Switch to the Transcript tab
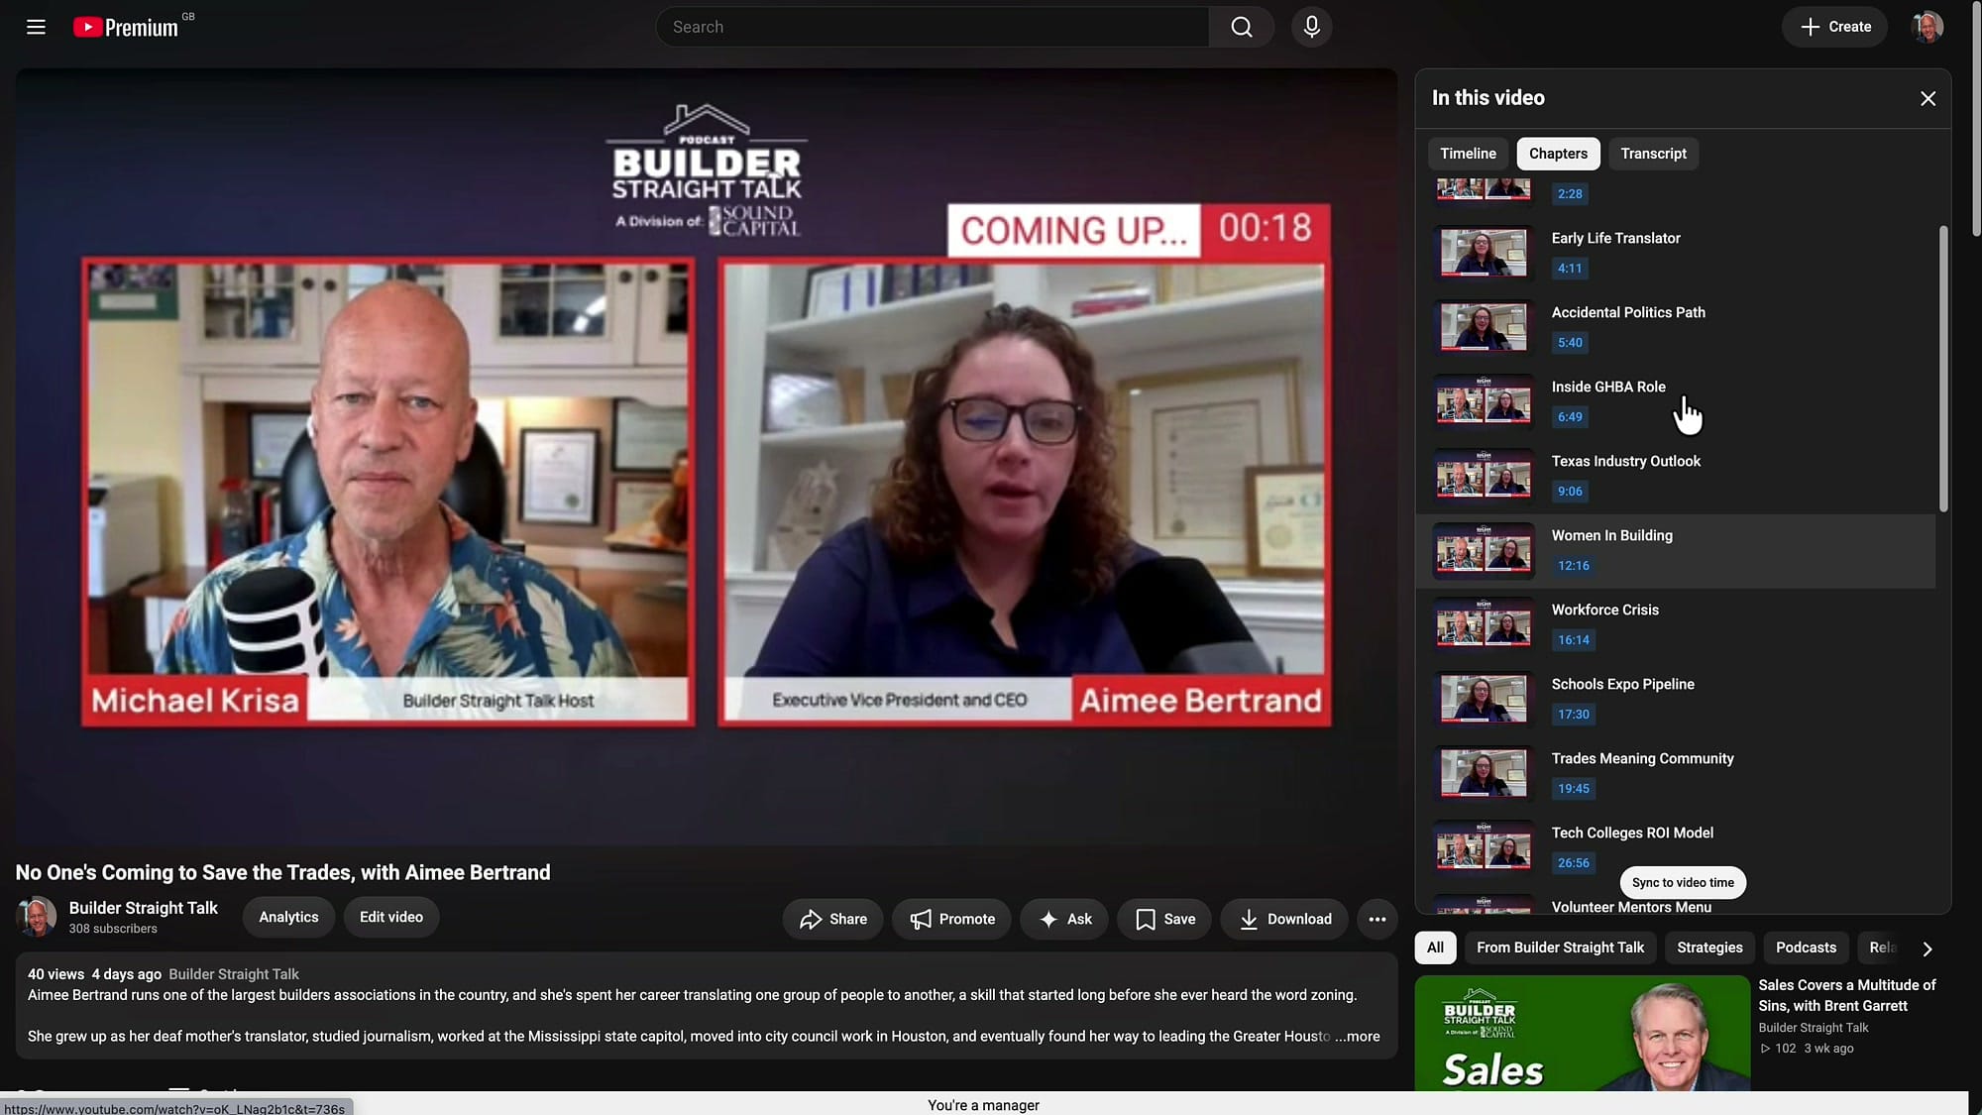 (x=1653, y=154)
